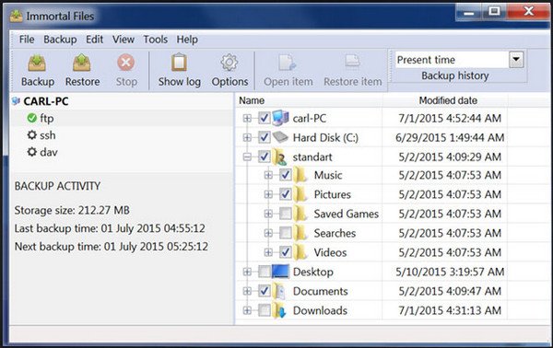Check the Saved Games checkbox
Viewport: 553px width, 348px height.
click(286, 214)
